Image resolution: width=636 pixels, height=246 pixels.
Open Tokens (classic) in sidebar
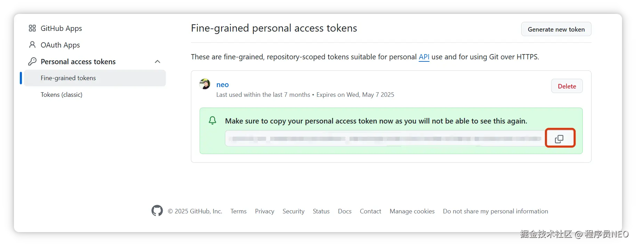pos(62,95)
